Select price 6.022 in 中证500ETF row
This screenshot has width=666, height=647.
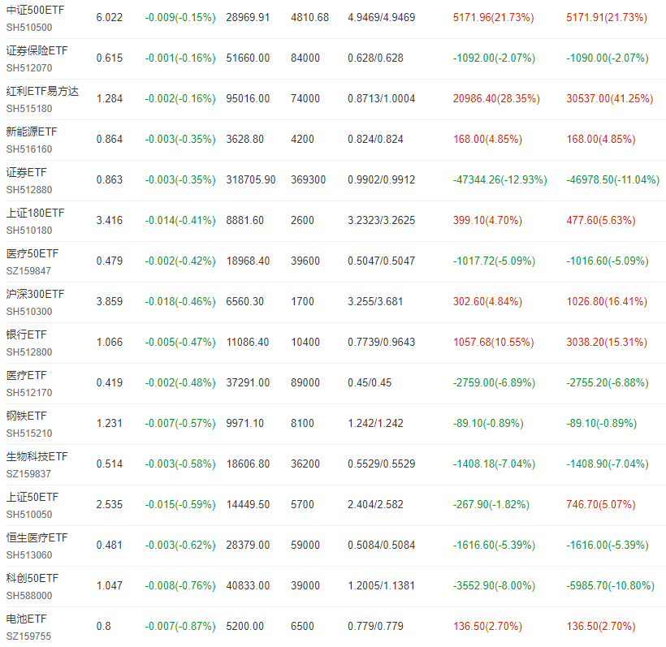tap(109, 17)
